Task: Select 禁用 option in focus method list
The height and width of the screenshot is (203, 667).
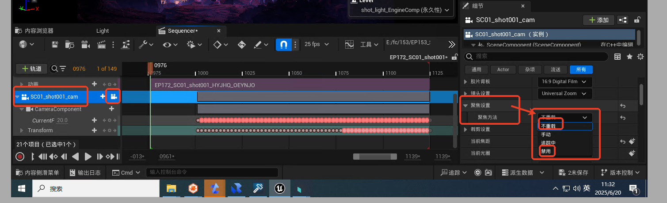Action: (546, 151)
